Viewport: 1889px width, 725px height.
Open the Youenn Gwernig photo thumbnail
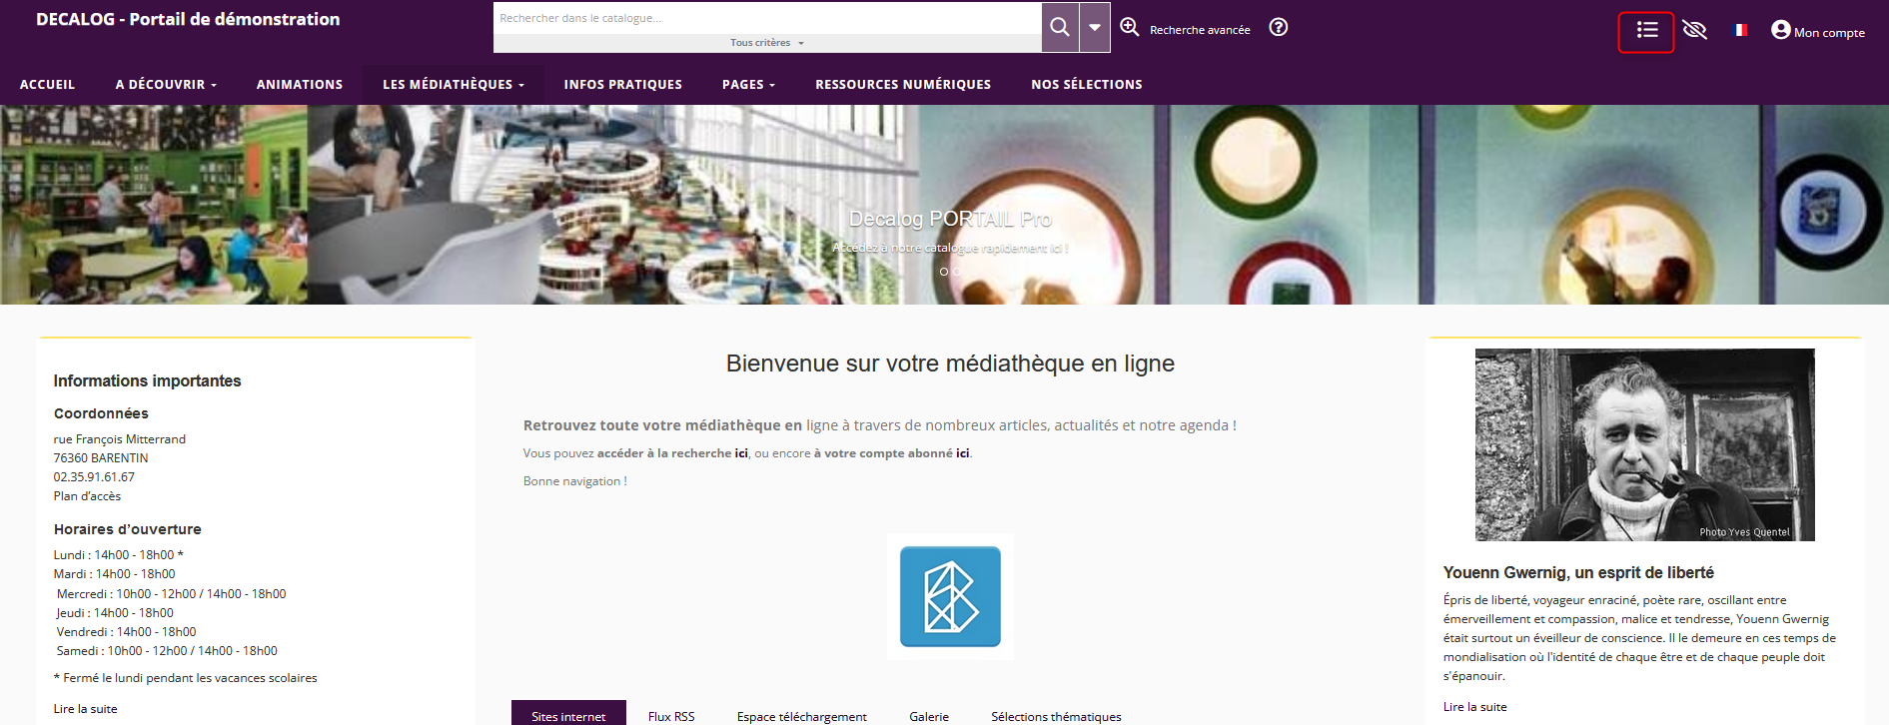point(1644,444)
